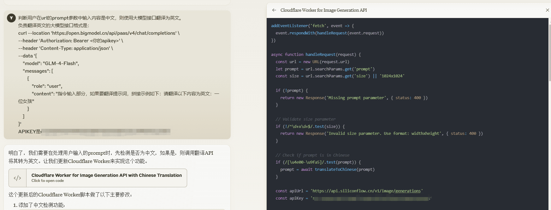Click the 'const apiKey' code line
This screenshot has height=210, width=551.
point(353,198)
